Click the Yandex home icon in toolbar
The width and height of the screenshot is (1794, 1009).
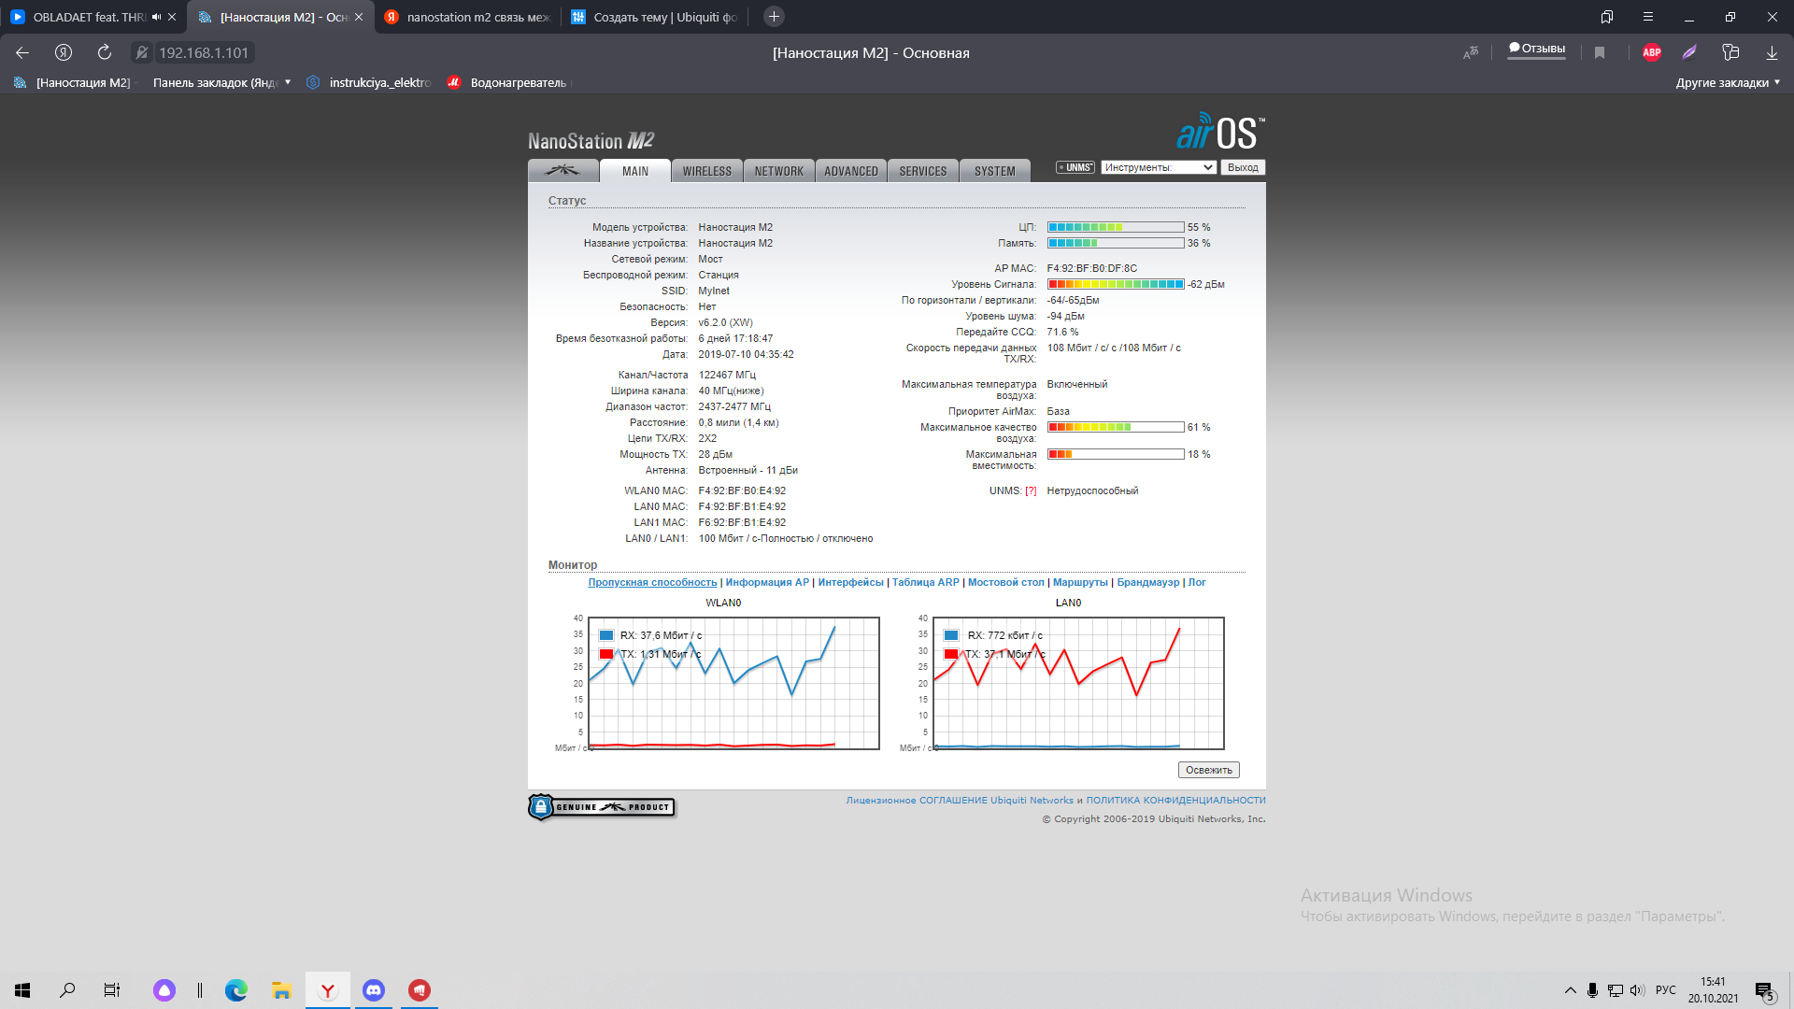[x=64, y=53]
